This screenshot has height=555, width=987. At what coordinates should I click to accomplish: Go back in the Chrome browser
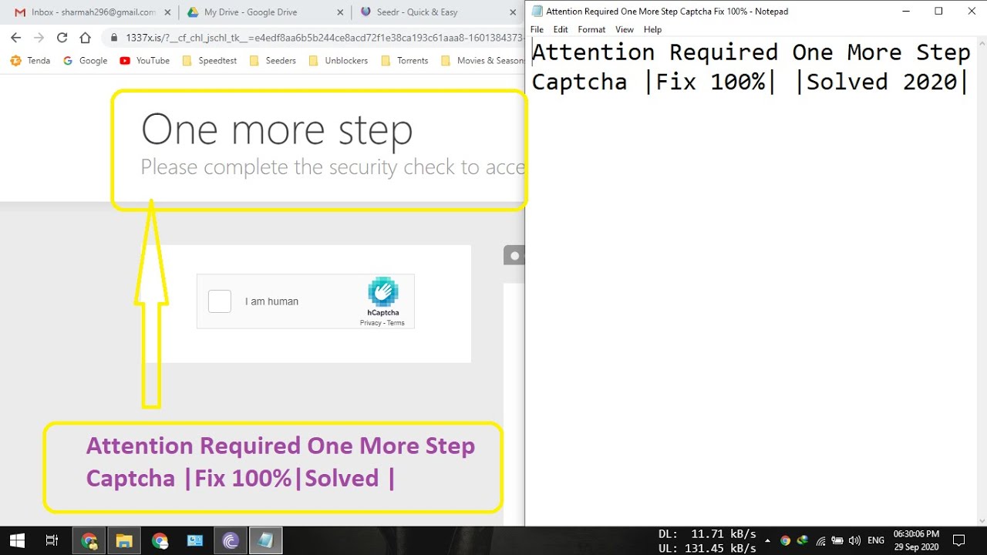[x=16, y=38]
